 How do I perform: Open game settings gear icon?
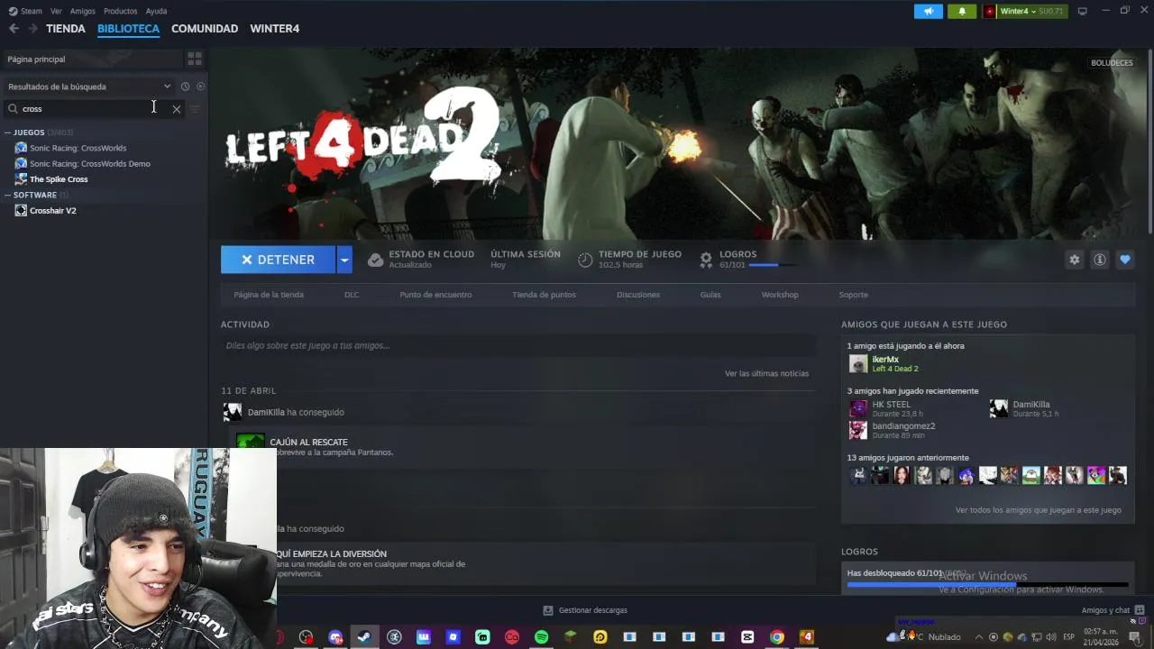click(1074, 260)
